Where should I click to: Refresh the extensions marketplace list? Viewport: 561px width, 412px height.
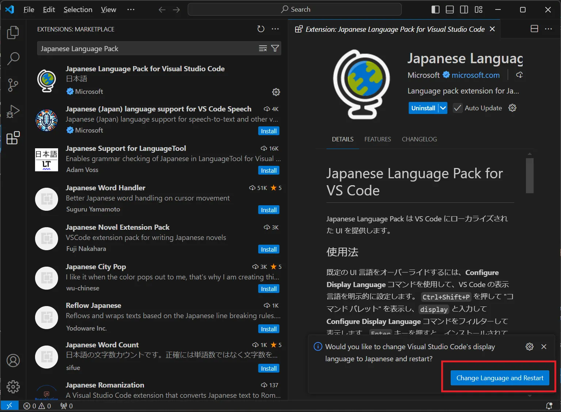[261, 29]
